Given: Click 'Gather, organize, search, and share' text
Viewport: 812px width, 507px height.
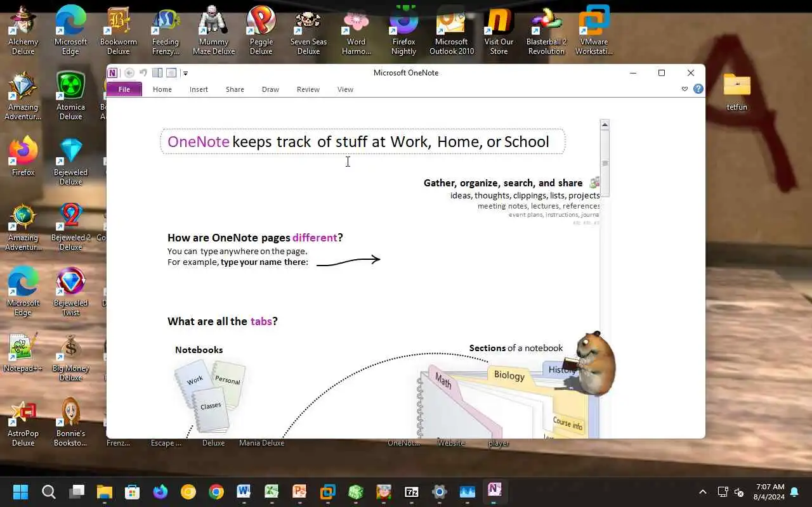Looking at the screenshot, I should [503, 183].
